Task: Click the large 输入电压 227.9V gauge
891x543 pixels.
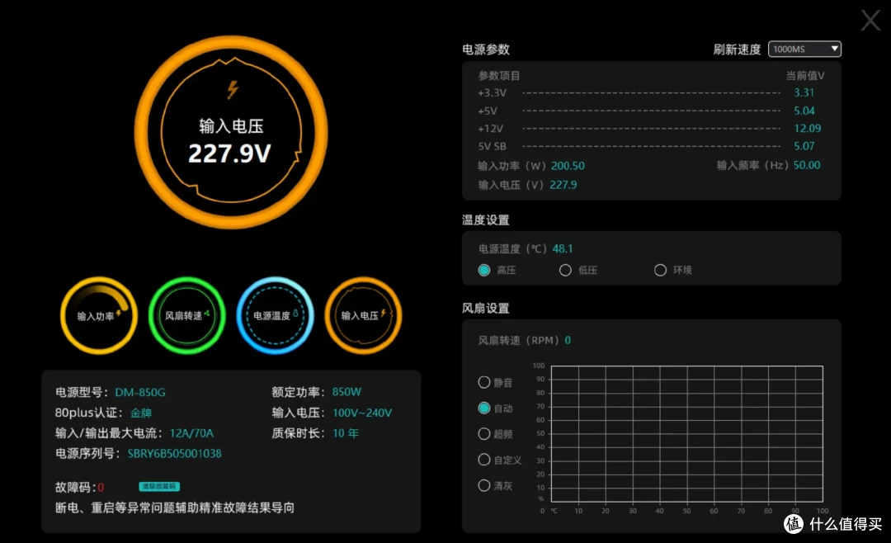Action: [231, 132]
